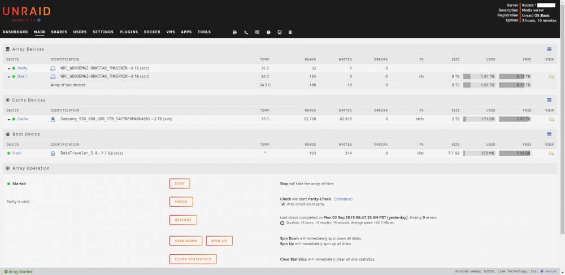Click the Spin Down button
Screen dimensions: 565x275
tap(186, 241)
